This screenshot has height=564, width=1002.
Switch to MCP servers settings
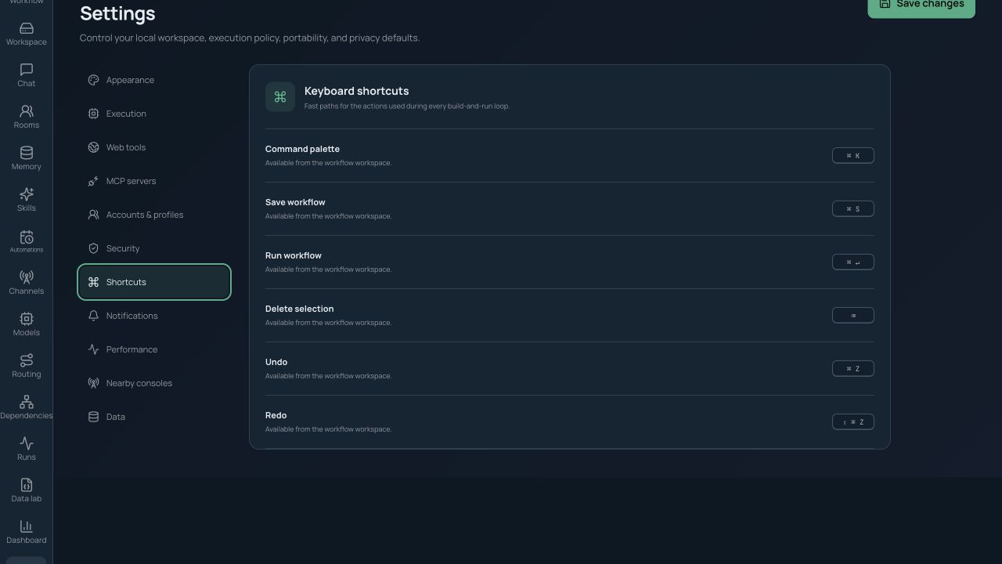154,181
